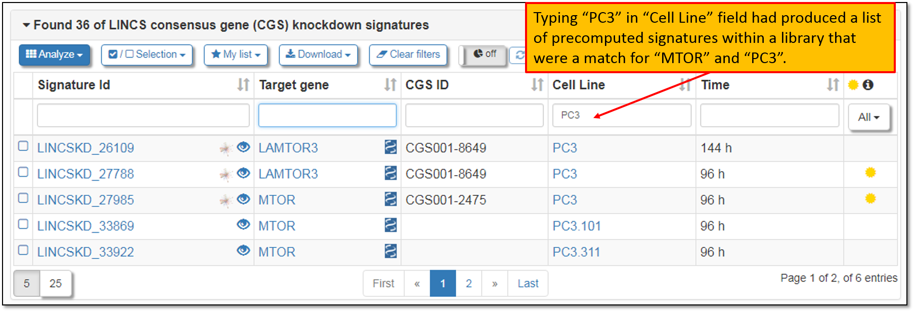Check the box for LINCSKD_26109

(x=23, y=146)
